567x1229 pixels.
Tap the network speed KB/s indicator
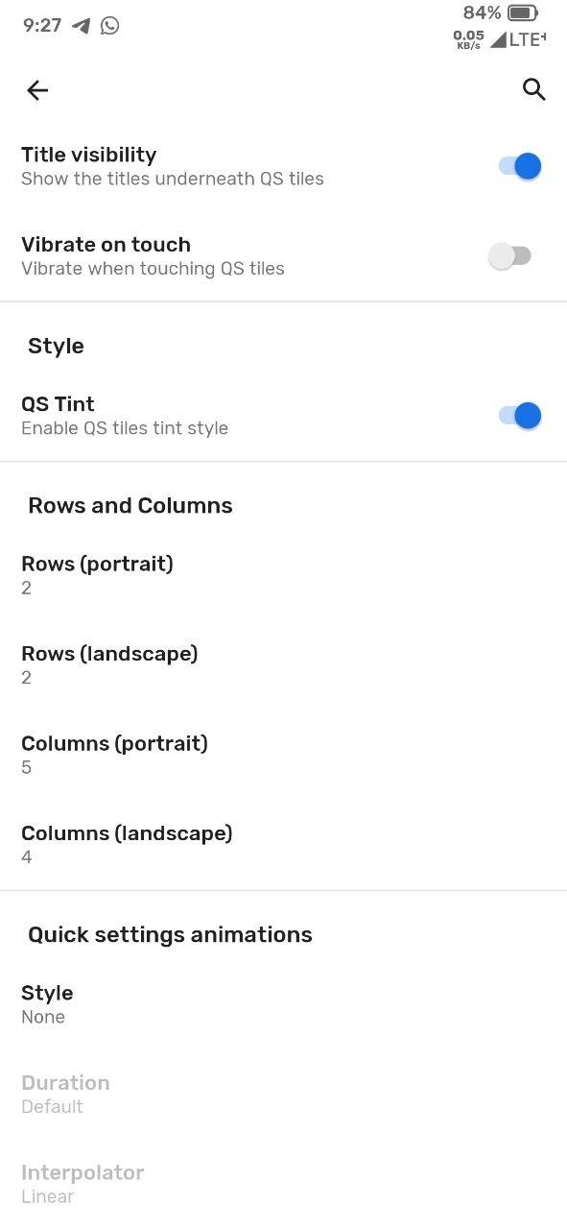point(468,39)
